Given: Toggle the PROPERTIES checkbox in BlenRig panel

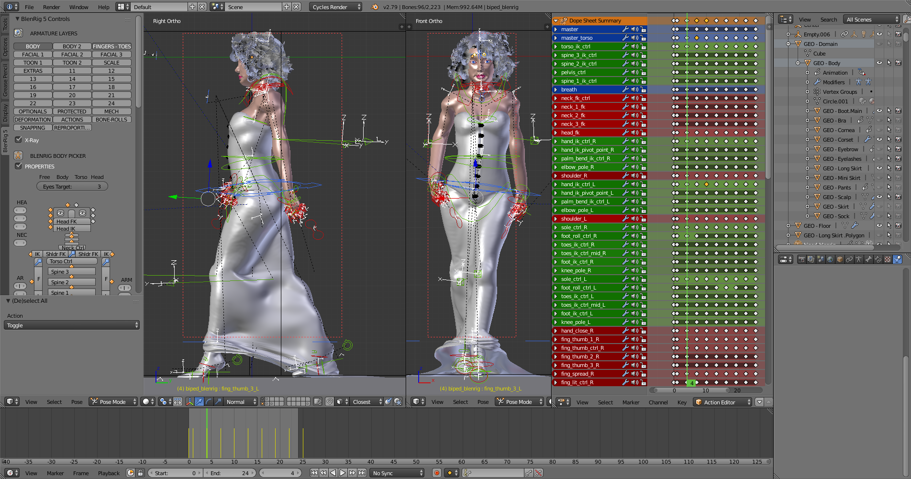Looking at the screenshot, I should pyautogui.click(x=19, y=166).
